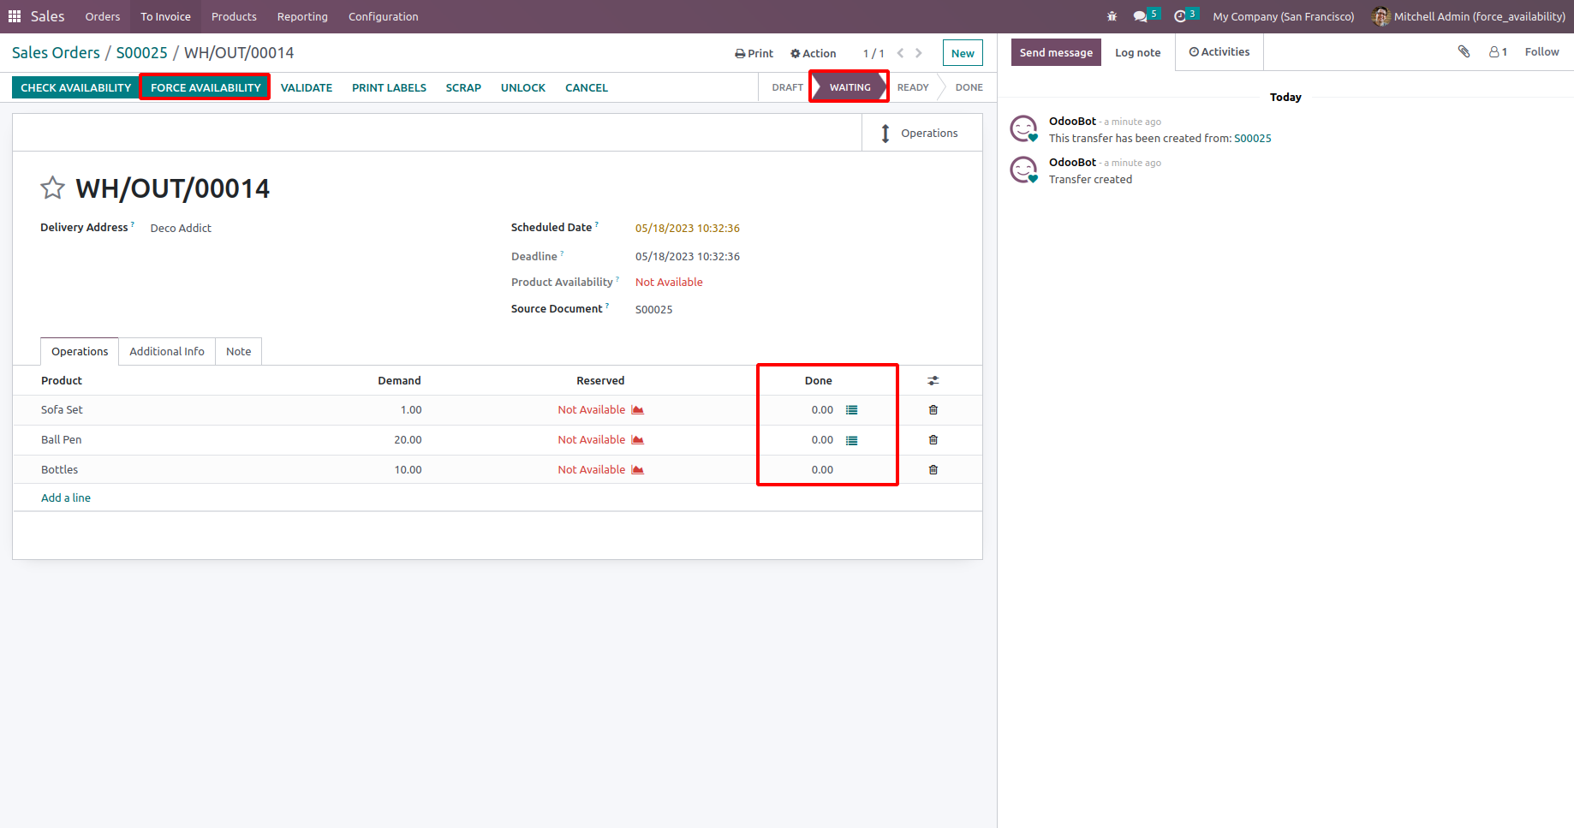Viewport: 1574px width, 828px height.
Task: Click Validate button
Action: click(307, 87)
